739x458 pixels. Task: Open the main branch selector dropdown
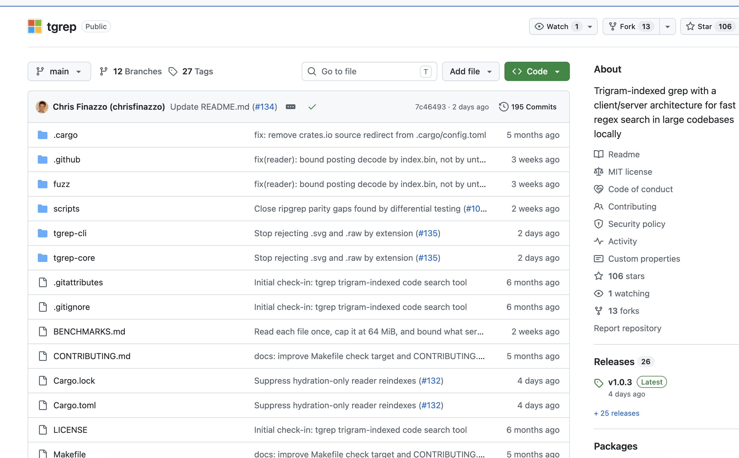click(x=59, y=71)
